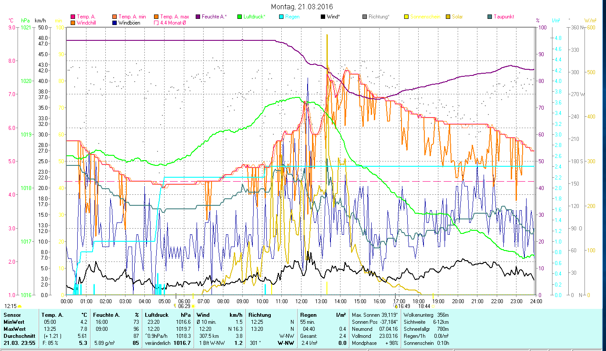Image resolution: width=606 pixels, height=351 pixels.
Task: Click the sunset marker at 18:44
Action: [424, 306]
